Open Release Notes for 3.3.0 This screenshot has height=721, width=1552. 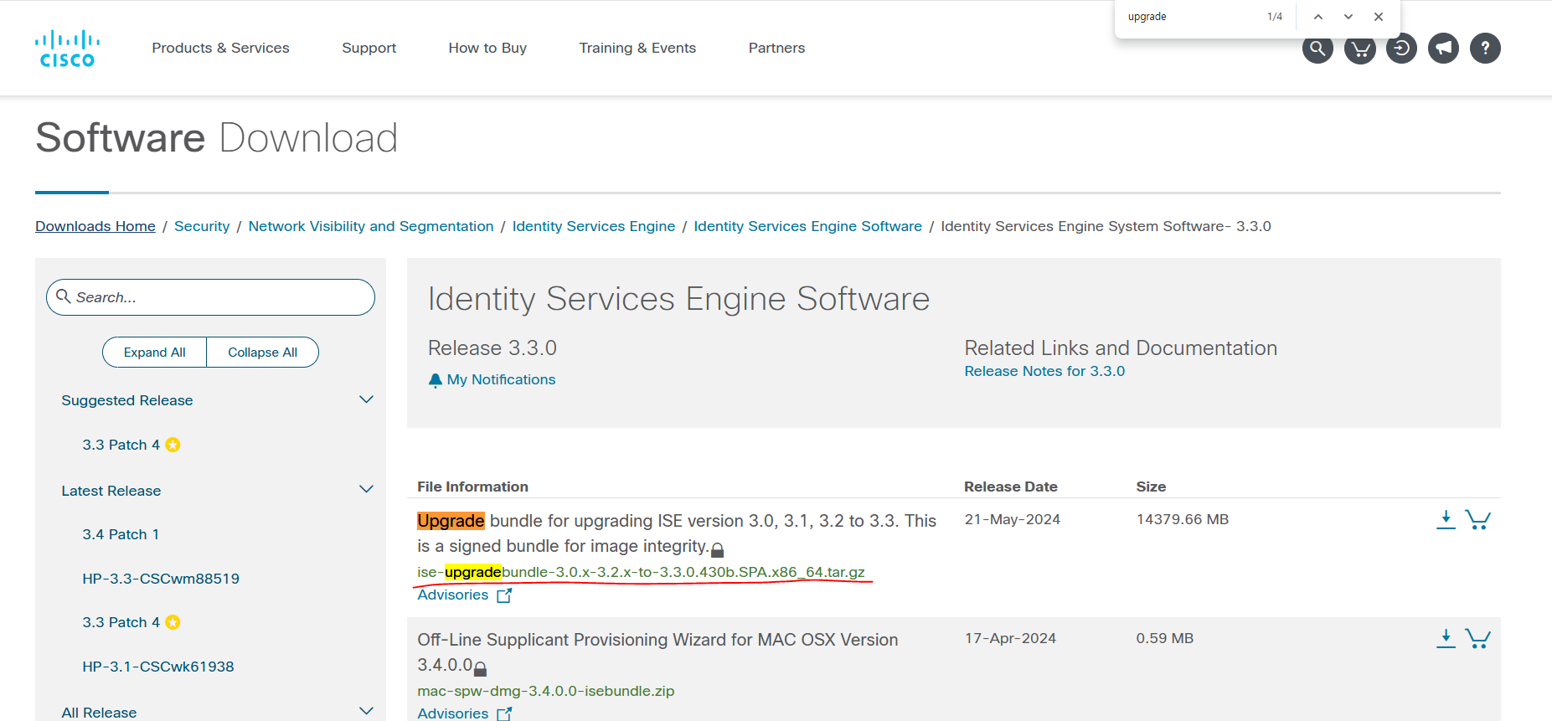point(1044,371)
